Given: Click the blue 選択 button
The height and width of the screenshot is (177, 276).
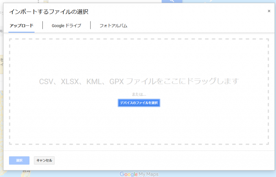Looking at the screenshot, I should pos(19,160).
